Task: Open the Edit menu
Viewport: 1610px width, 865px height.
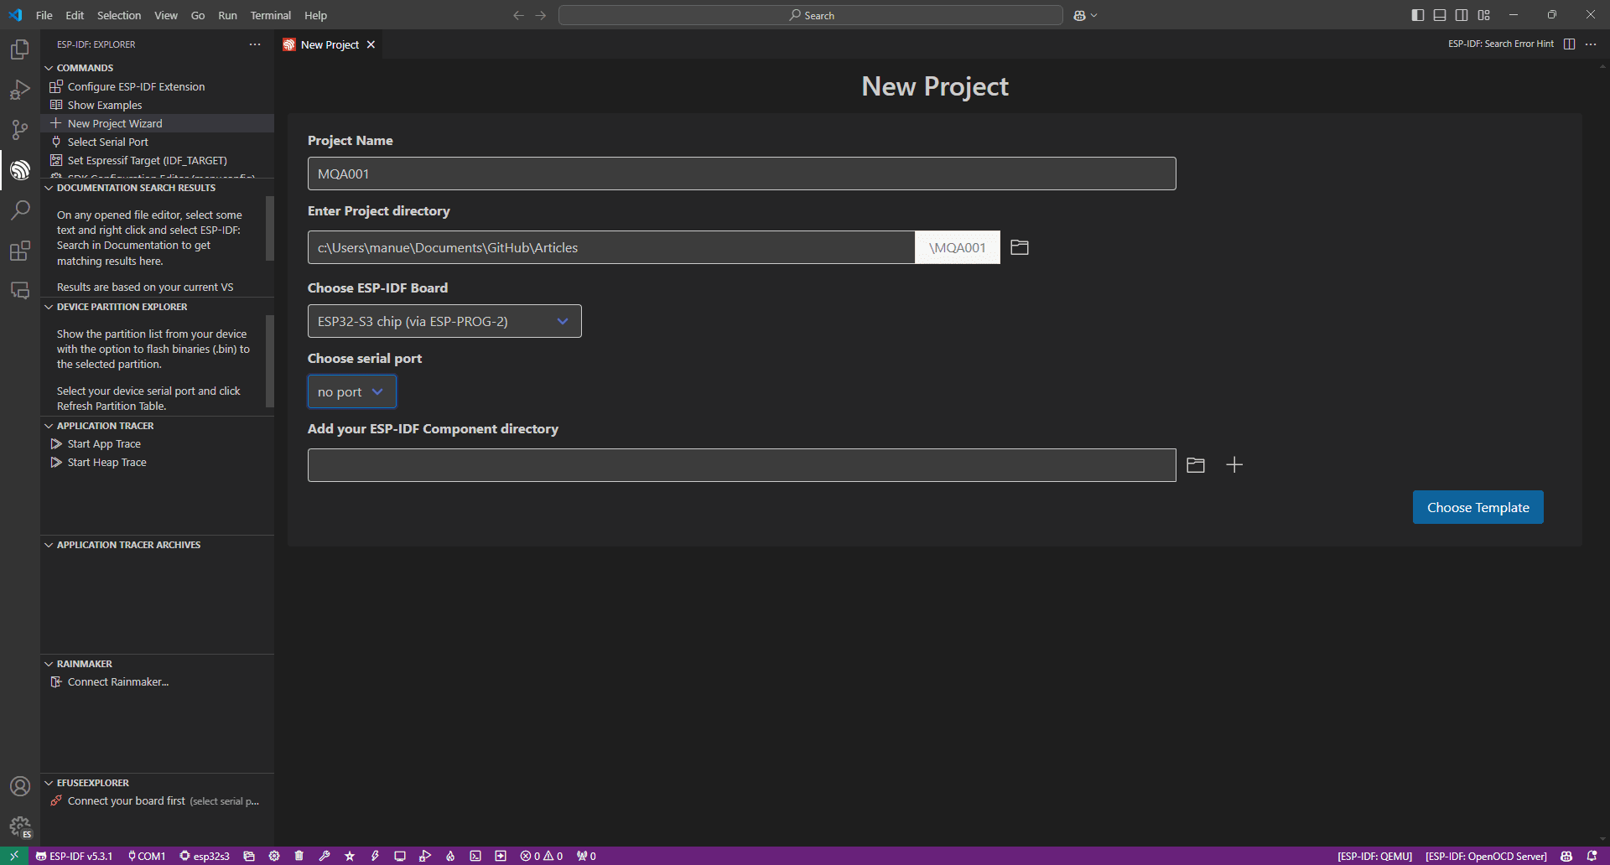Action: point(75,15)
